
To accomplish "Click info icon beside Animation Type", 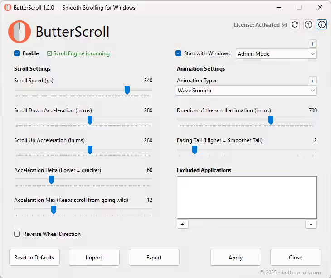I will click(313, 81).
